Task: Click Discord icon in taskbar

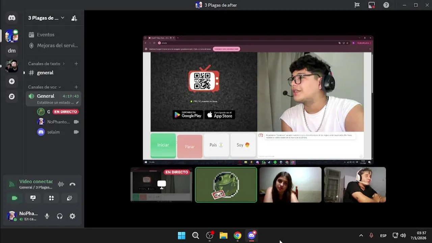Action: click(x=252, y=236)
